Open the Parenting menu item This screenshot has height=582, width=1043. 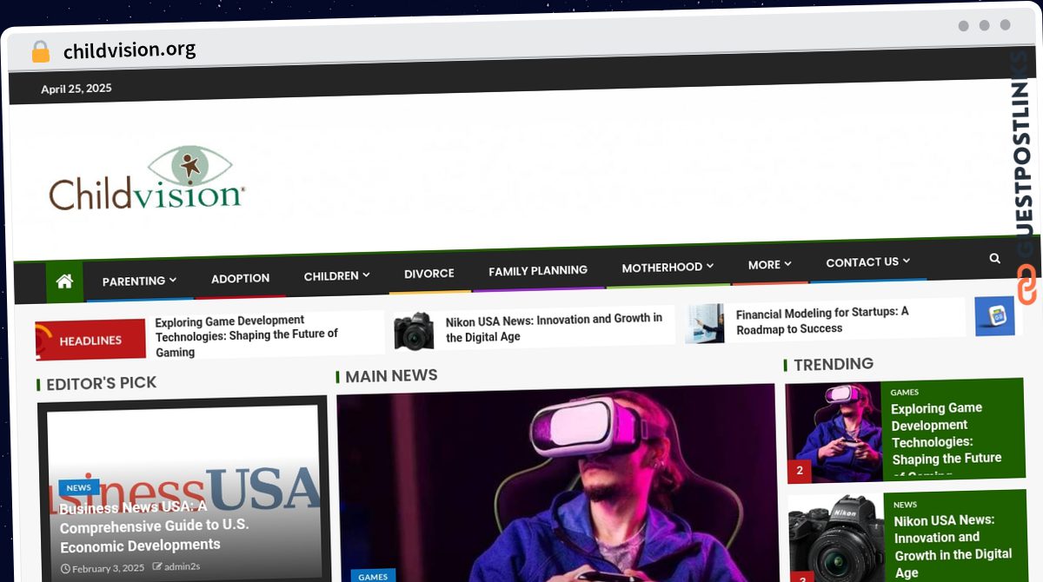pos(134,281)
